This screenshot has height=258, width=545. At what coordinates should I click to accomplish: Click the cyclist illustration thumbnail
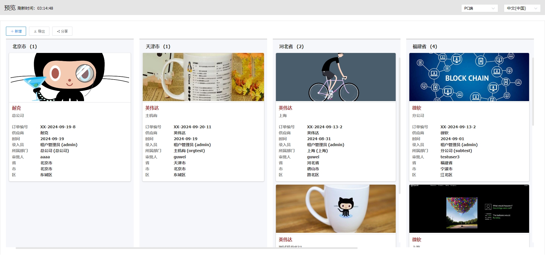pos(336,77)
